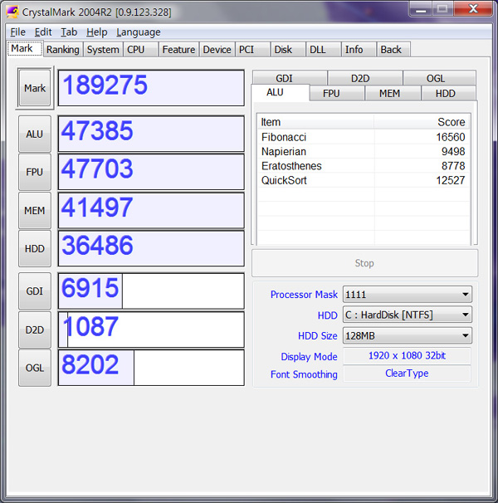
Task: Run the MEM benchmark button
Action: tap(35, 211)
